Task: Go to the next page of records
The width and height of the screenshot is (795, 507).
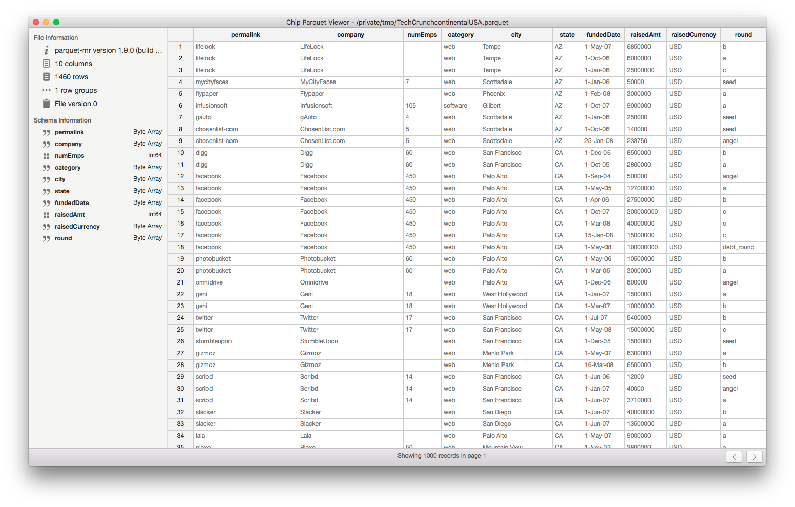Action: (x=755, y=456)
